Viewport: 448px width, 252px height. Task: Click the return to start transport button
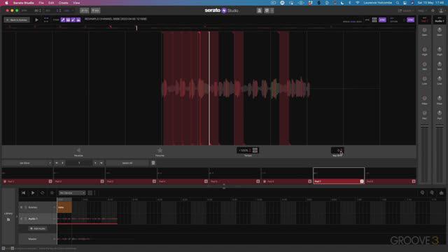point(23,193)
